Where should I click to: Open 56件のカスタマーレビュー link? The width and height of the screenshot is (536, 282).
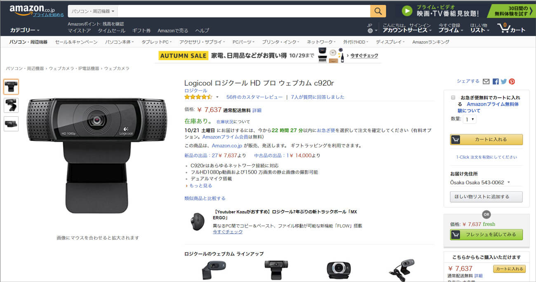pyautogui.click(x=254, y=97)
